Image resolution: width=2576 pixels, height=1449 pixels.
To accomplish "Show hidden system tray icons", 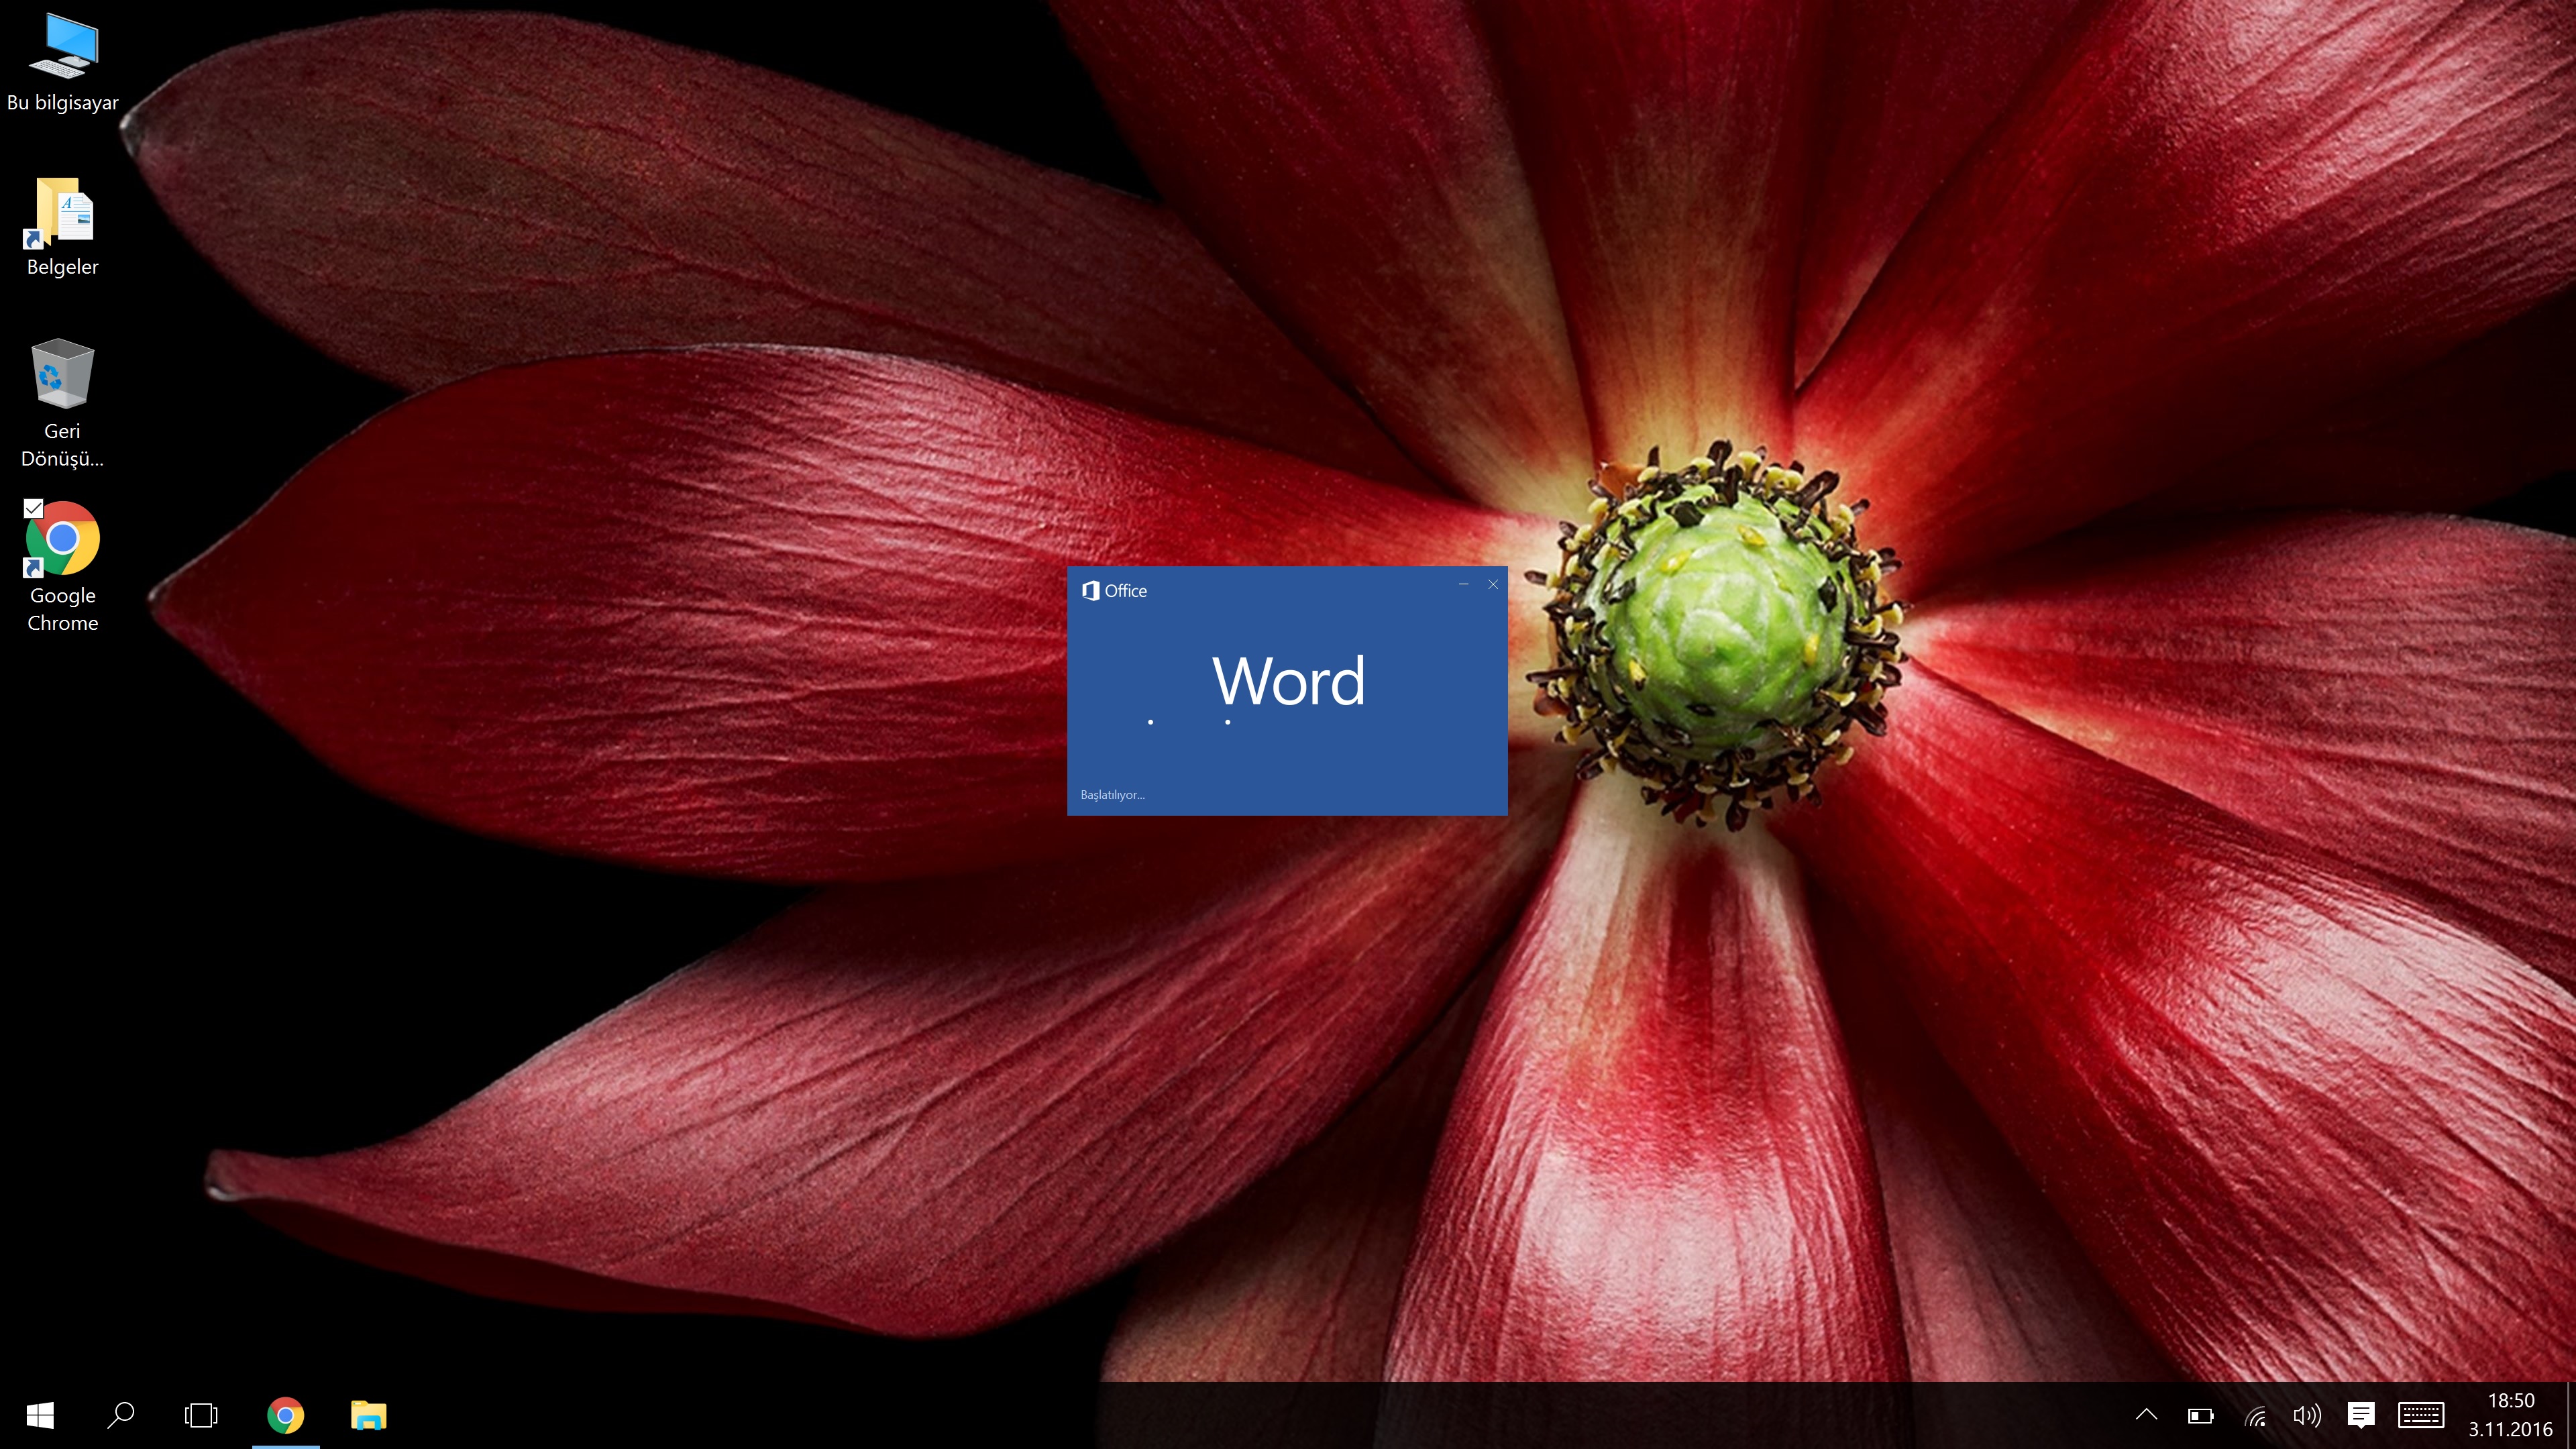I will click(x=2146, y=1415).
